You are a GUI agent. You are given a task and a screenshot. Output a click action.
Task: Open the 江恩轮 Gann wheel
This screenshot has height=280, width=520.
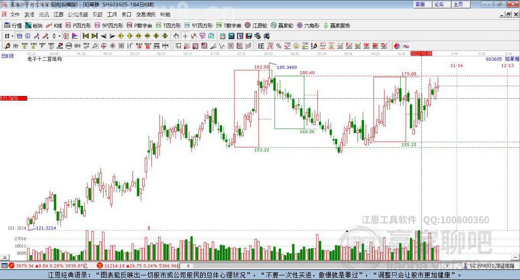[x=256, y=25]
